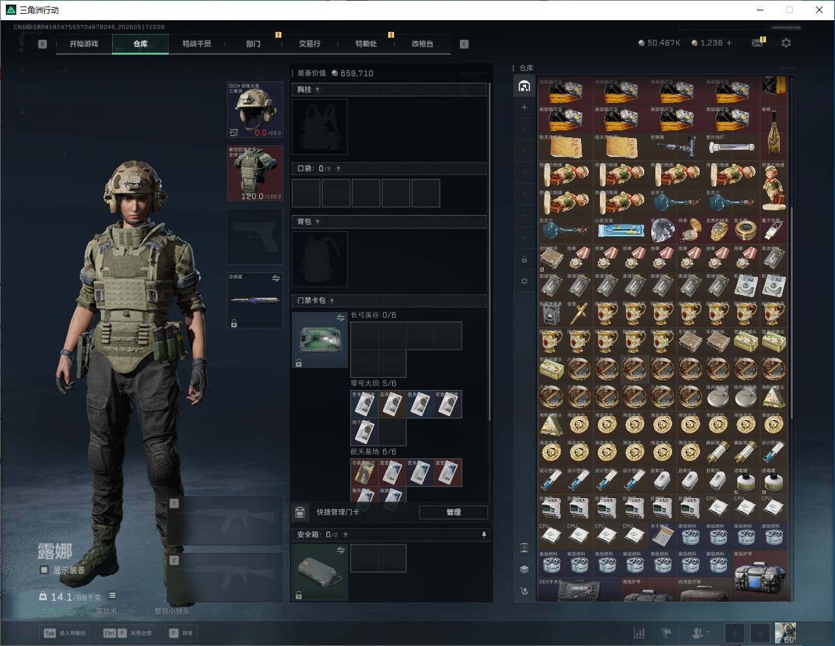Click the warehouse sidebar lock icon
Screen dimensions: 835x646
524,259
